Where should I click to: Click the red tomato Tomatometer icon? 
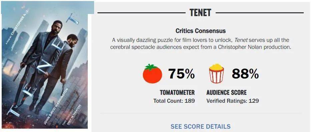click(x=152, y=73)
